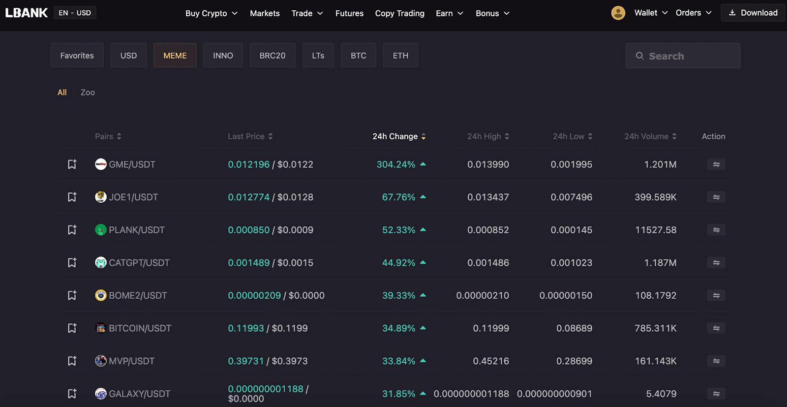787x407 pixels.
Task: Click the search magnifier icon
Action: [x=639, y=56]
